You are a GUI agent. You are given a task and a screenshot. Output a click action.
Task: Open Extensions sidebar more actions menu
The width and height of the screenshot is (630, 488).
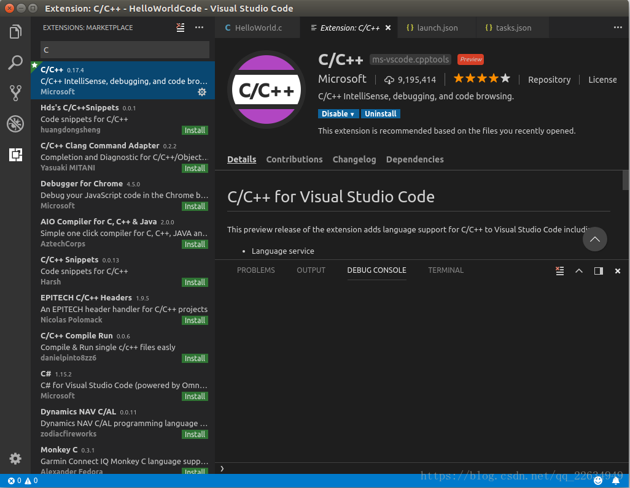[200, 28]
